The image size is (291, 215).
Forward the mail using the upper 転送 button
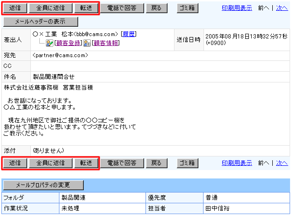point(86,8)
